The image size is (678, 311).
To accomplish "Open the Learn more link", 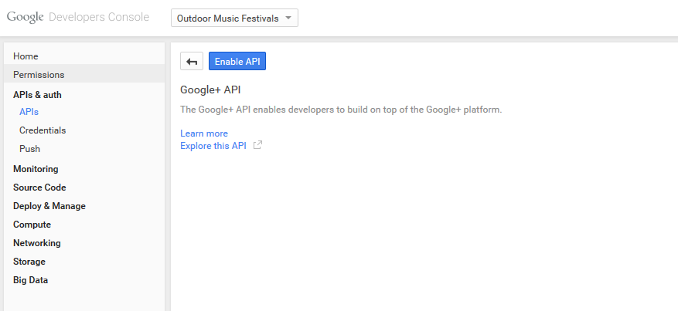I will [x=204, y=134].
